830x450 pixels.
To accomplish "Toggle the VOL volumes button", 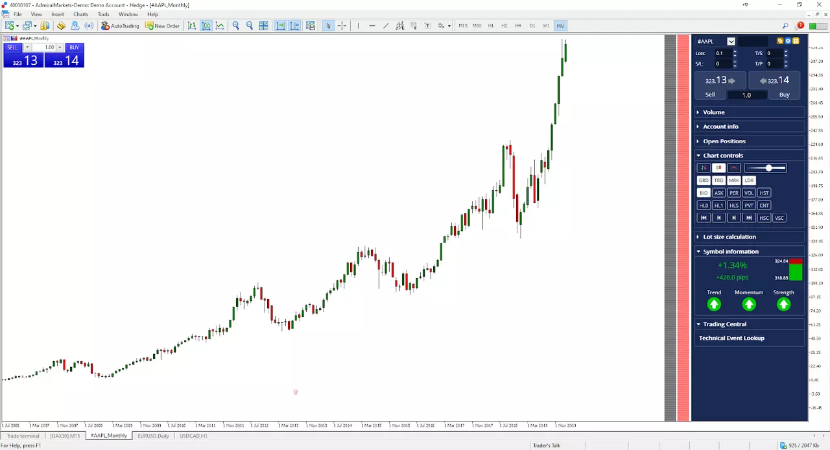I will 749,193.
